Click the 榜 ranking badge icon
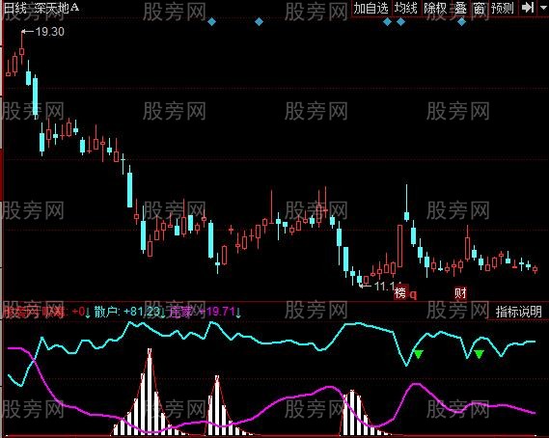The width and height of the screenshot is (549, 438). click(x=400, y=293)
